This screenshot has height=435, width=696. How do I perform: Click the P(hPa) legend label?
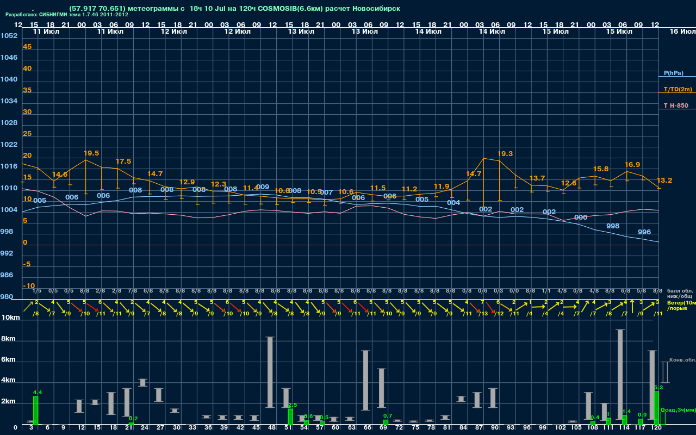(673, 73)
